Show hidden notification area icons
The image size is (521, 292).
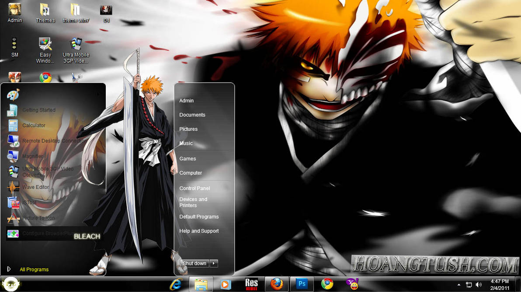coord(459,284)
